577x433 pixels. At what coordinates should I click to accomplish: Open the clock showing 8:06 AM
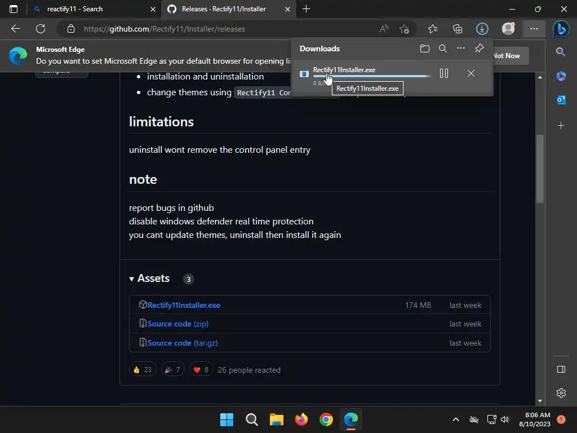coord(535,419)
